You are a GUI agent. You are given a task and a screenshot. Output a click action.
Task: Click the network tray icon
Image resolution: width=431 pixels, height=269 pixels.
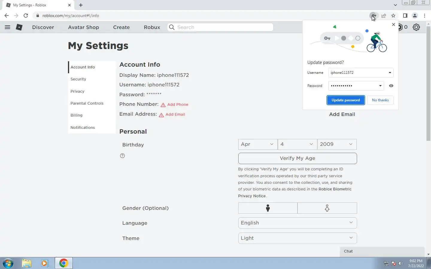click(x=386, y=264)
